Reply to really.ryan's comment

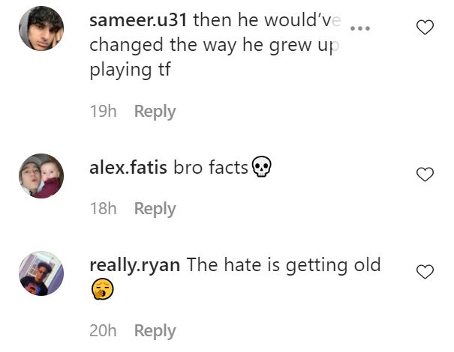click(155, 330)
